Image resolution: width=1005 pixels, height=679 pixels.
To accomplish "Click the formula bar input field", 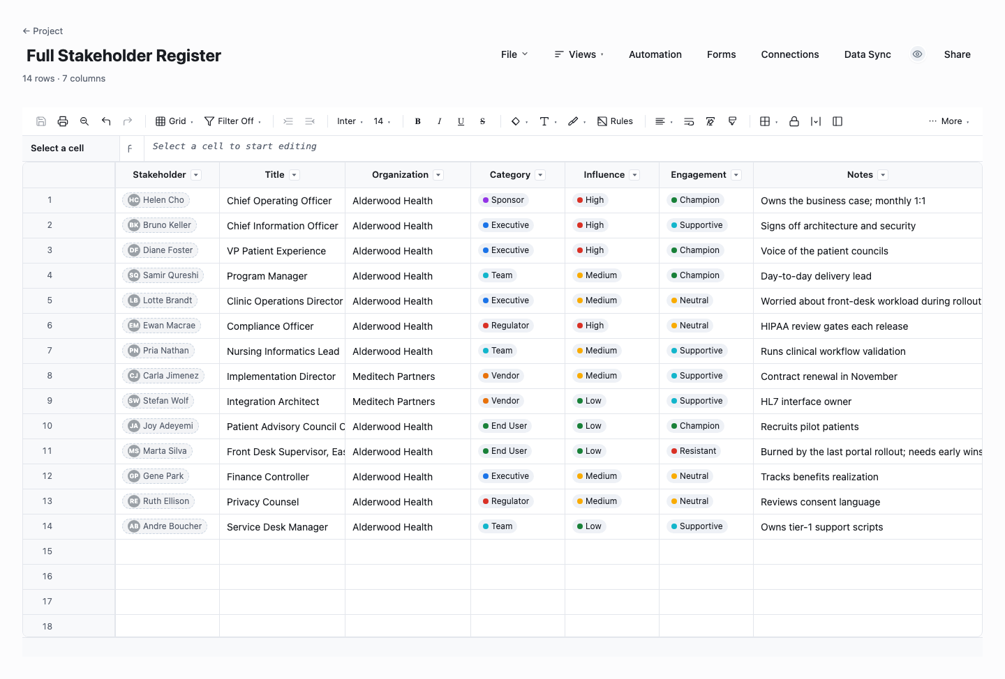I will (x=563, y=147).
